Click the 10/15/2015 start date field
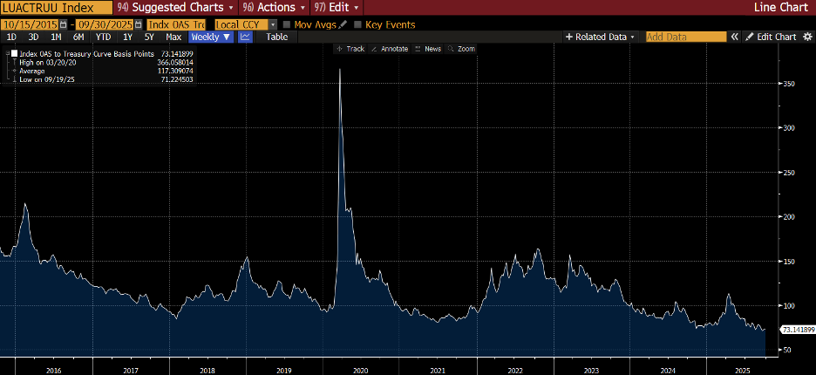This screenshot has width=816, height=375. 30,24
